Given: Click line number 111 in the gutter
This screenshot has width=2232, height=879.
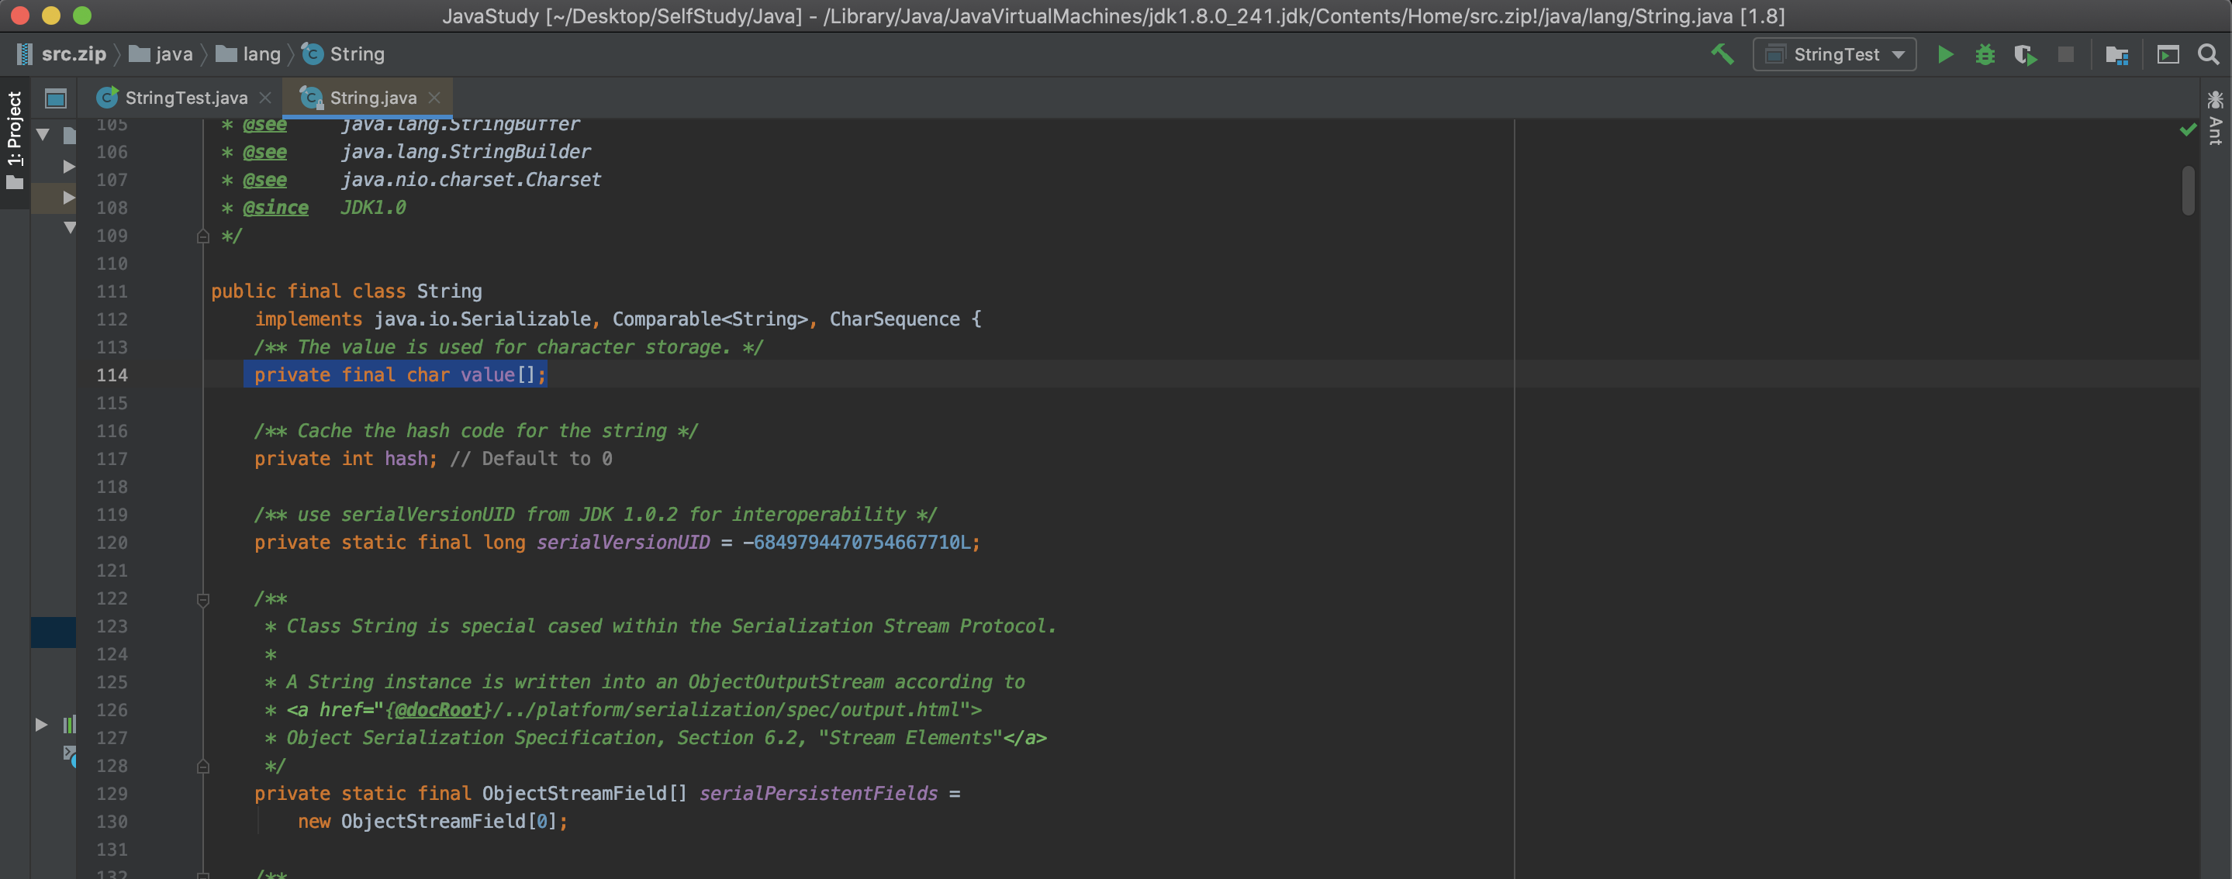Looking at the screenshot, I should 112,291.
